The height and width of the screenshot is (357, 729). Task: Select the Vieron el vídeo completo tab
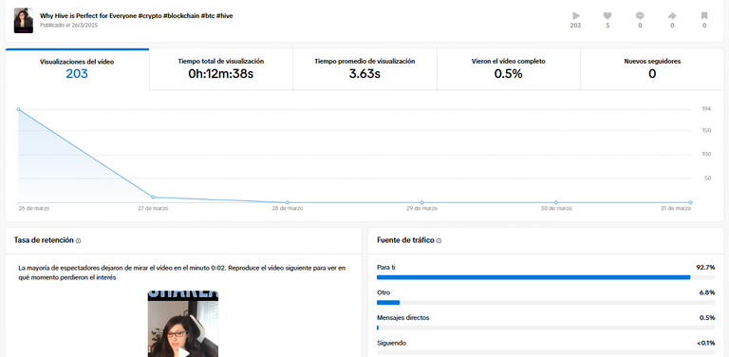coord(508,69)
